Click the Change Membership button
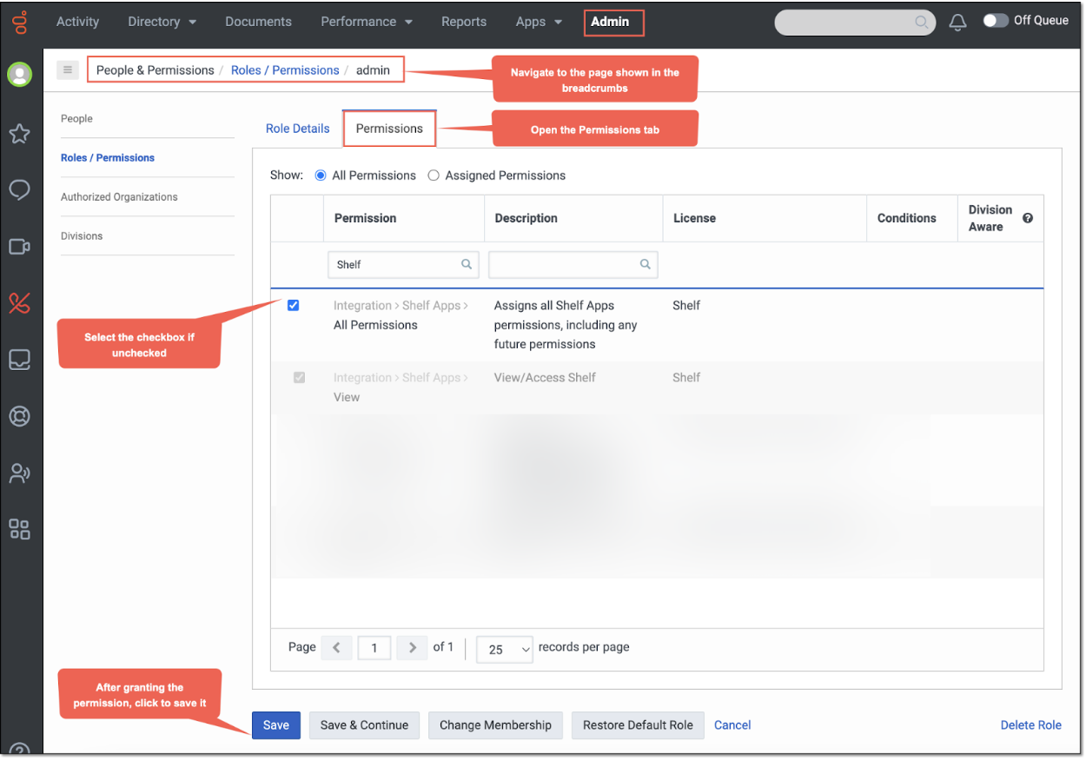Screen dimensions: 1086x761 click(x=495, y=725)
